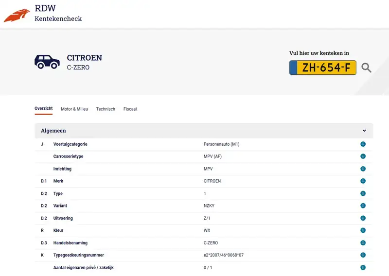Select the Overzicht tab

(44, 108)
